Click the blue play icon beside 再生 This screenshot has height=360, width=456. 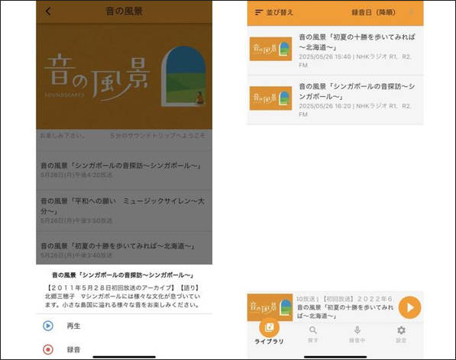pyautogui.click(x=48, y=326)
